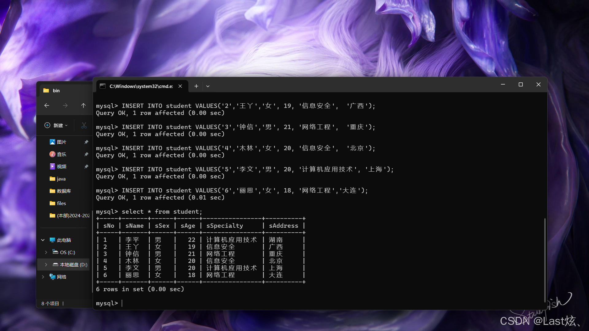This screenshot has width=589, height=331.
Task: Go back in File Explorer
Action: 47,105
